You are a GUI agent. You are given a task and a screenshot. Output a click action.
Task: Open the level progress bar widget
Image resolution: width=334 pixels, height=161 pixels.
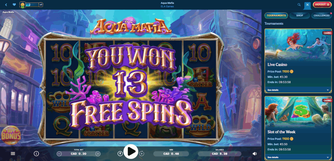(32, 5)
